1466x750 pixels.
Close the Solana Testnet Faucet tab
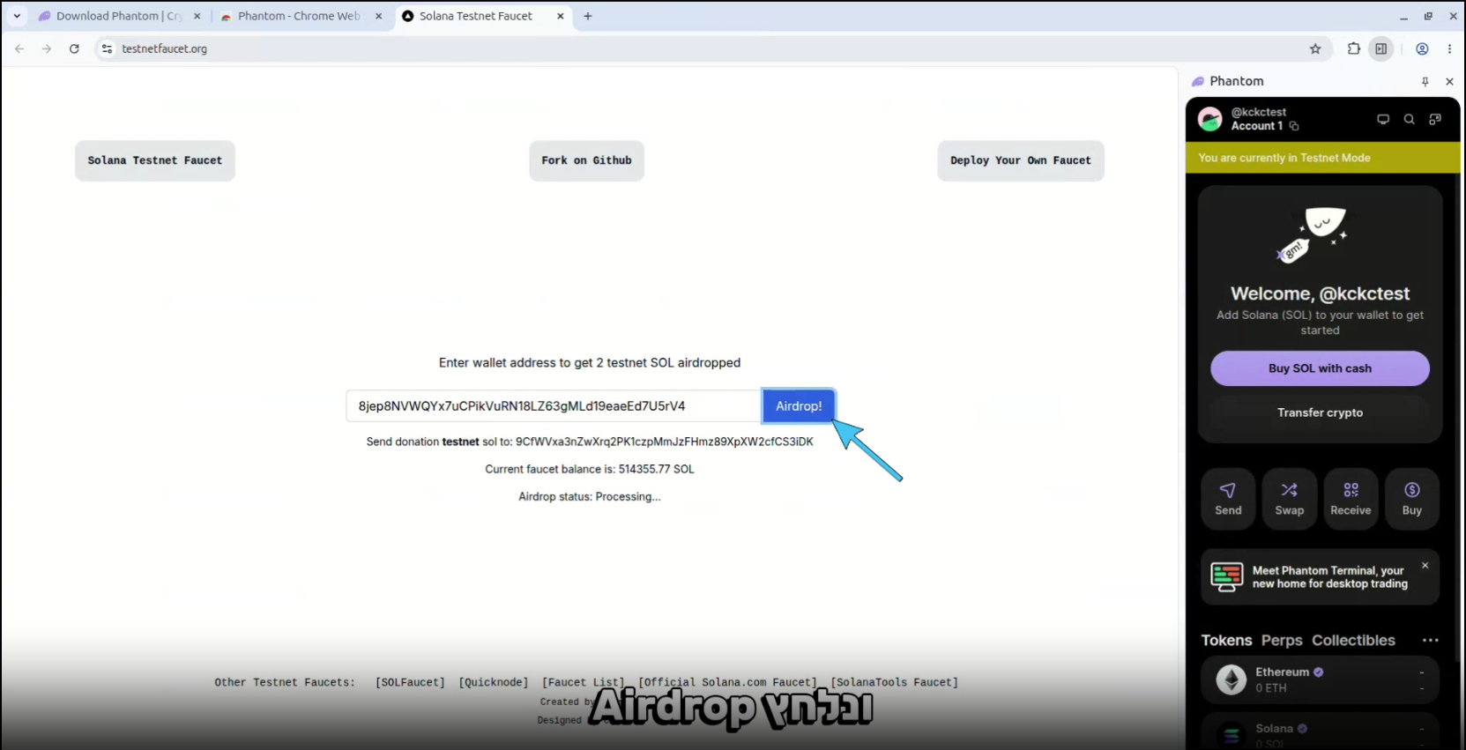560,16
